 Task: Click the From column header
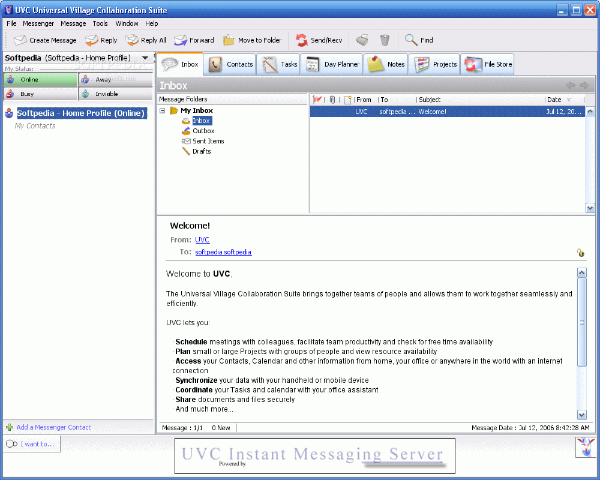point(364,100)
